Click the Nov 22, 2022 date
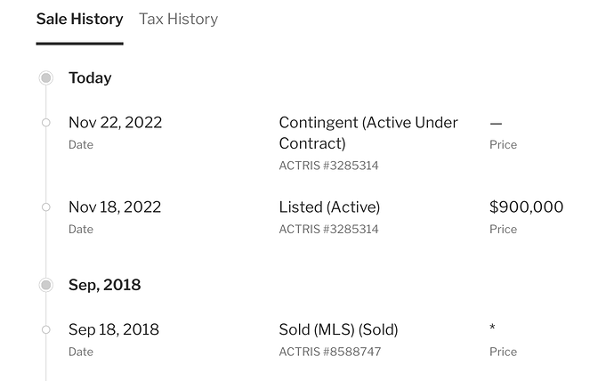614x381 pixels. 115,123
